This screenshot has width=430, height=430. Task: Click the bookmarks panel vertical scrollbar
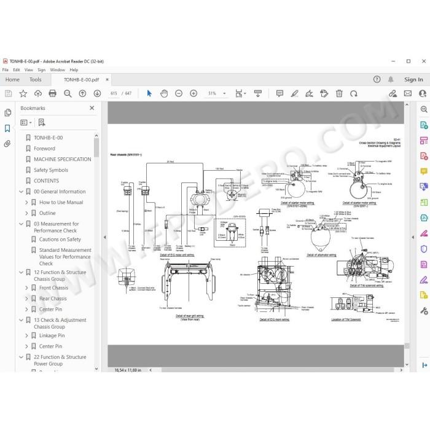(96, 148)
